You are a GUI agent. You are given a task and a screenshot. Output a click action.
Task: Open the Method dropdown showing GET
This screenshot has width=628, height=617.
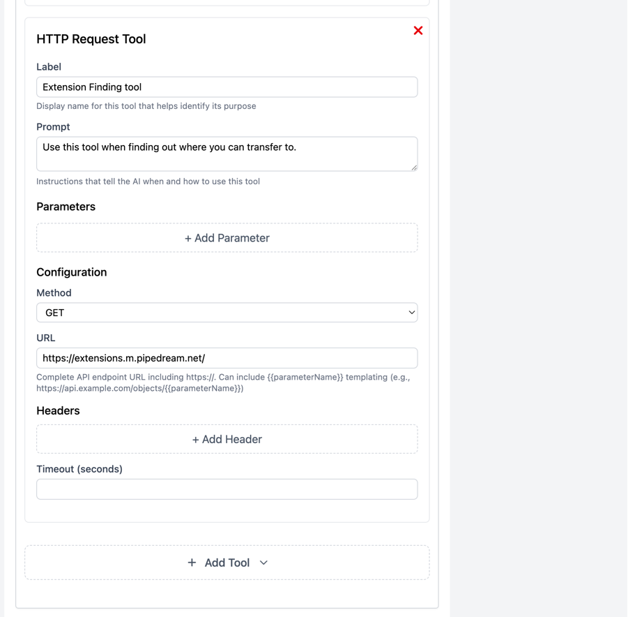click(x=227, y=313)
